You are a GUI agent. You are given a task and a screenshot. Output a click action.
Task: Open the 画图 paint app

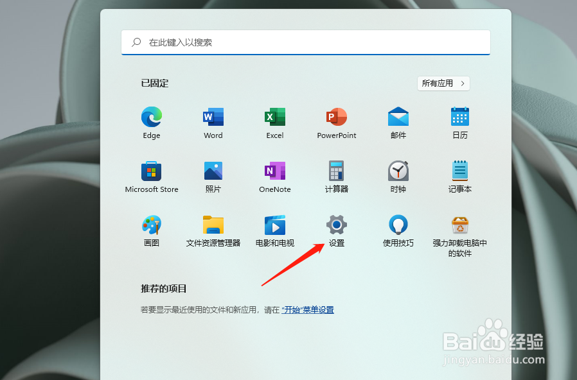[151, 231]
